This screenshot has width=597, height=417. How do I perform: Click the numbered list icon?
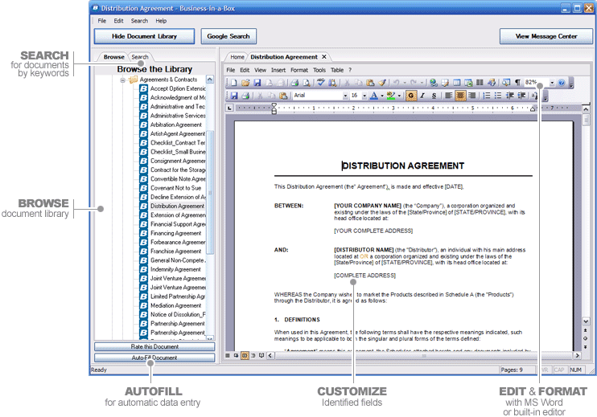[x=486, y=96]
